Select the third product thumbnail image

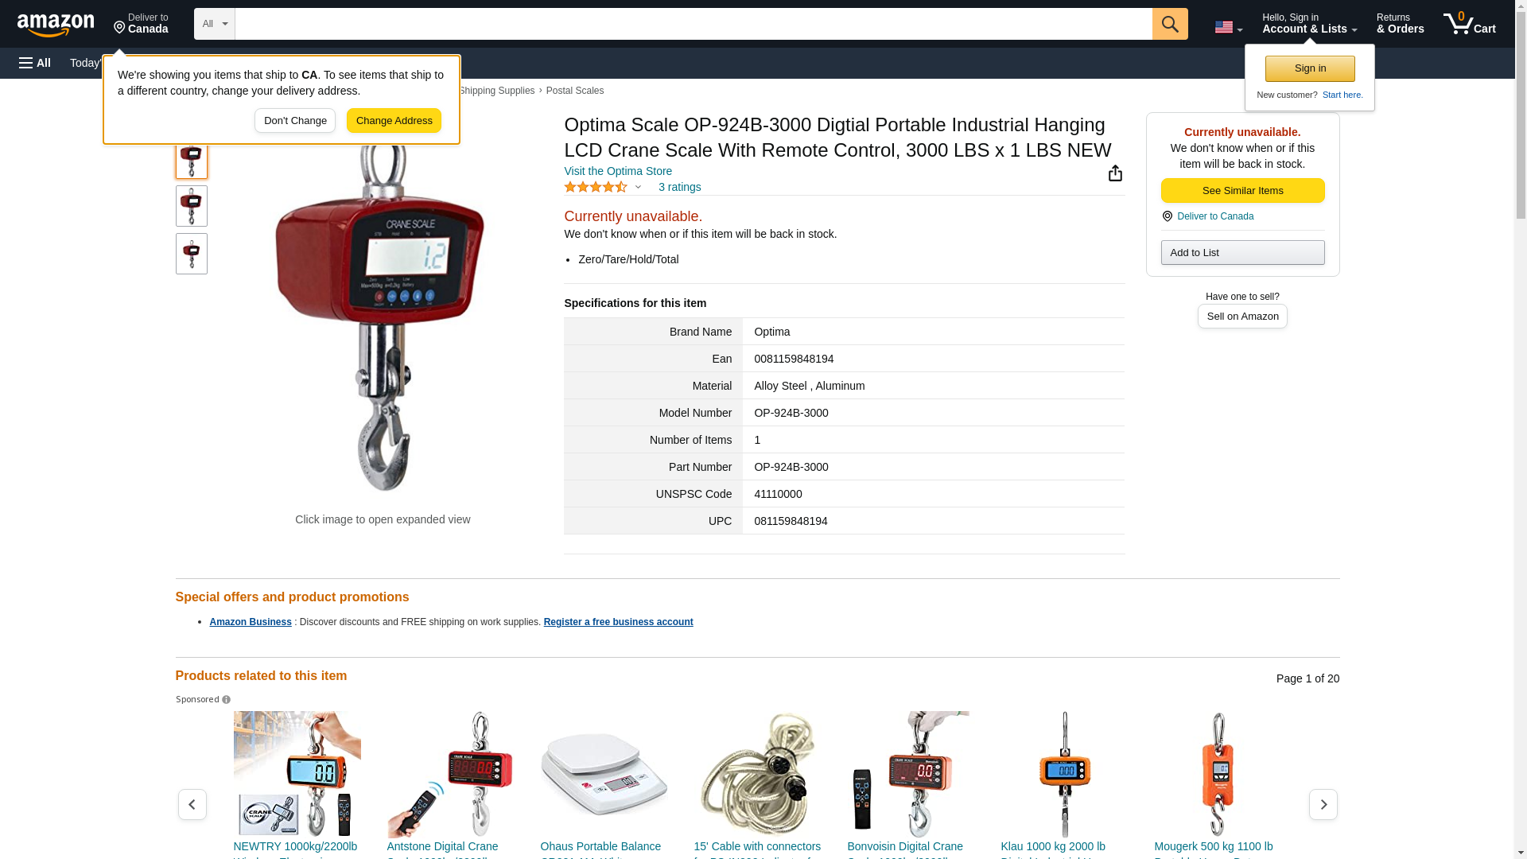point(191,254)
